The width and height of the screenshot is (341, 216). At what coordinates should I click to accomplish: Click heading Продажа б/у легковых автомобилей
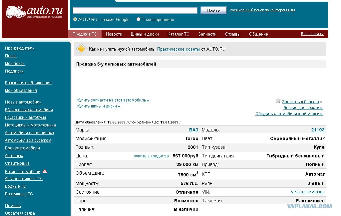tap(116, 64)
